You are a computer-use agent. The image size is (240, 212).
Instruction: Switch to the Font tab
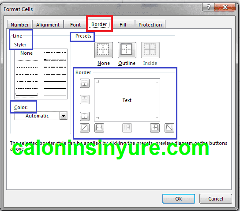pos(75,25)
